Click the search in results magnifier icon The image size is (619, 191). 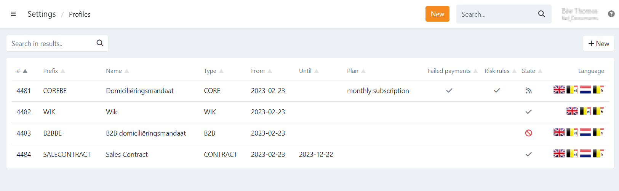coord(100,43)
